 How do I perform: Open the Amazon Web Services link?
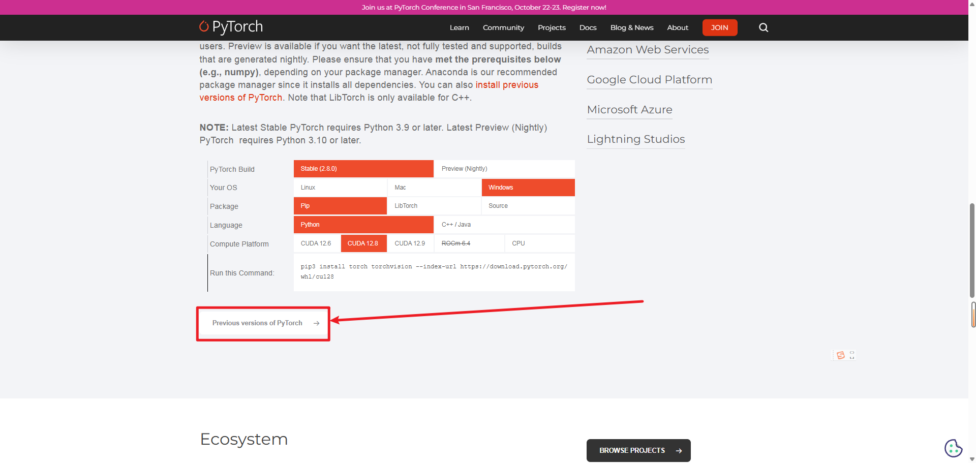[648, 50]
